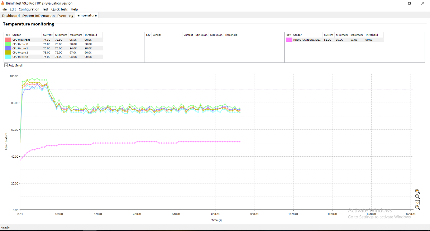Click the BurnInTest flame icon in title bar
This screenshot has width=430, height=231.
(3, 3)
